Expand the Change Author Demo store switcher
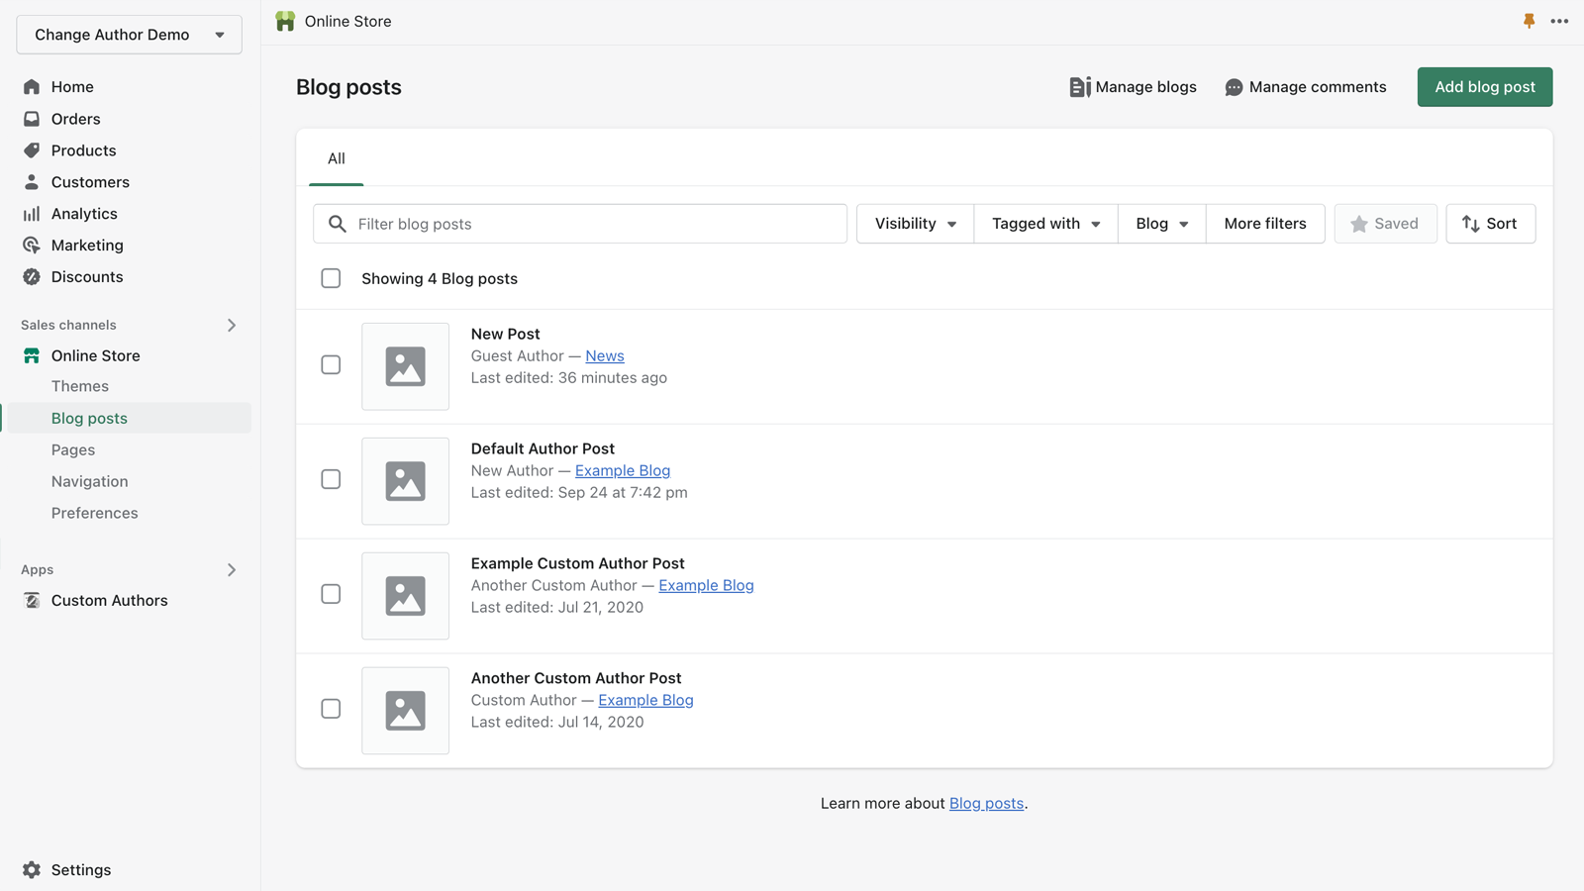This screenshot has width=1584, height=891. point(128,34)
